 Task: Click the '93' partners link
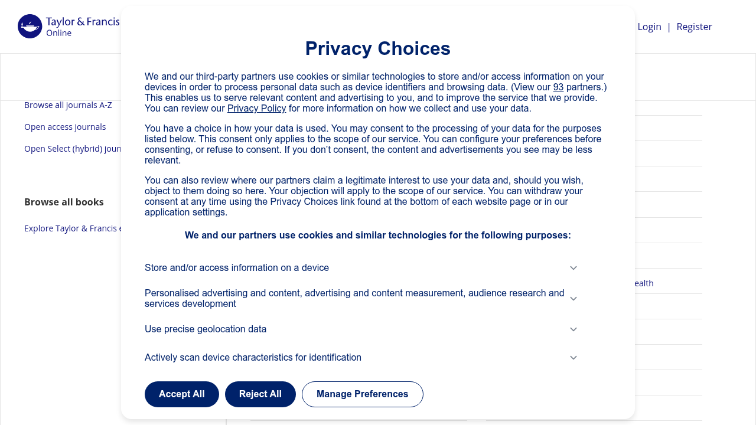tap(558, 87)
